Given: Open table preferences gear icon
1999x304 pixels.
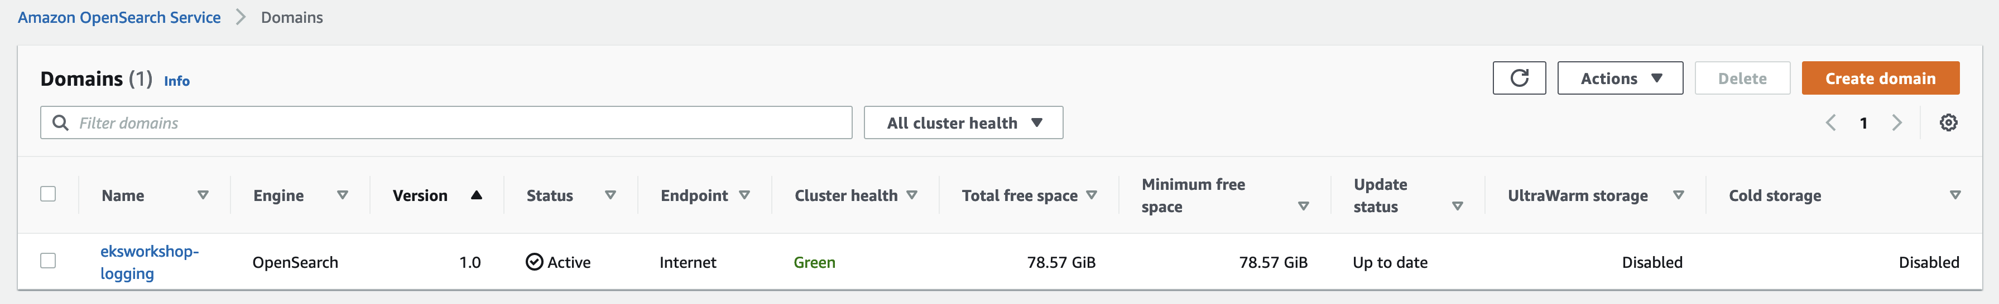Looking at the screenshot, I should pos(1948,123).
